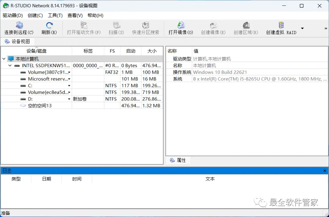The image size is (329, 217).
Task: Collapse the 本地计算机 tree node
Action: pos(4,59)
